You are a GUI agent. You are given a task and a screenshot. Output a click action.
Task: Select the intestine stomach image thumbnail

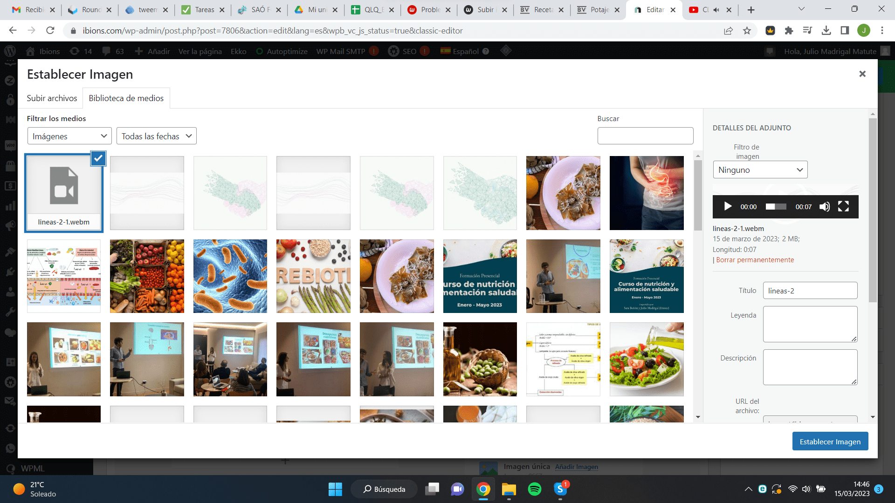647,193
